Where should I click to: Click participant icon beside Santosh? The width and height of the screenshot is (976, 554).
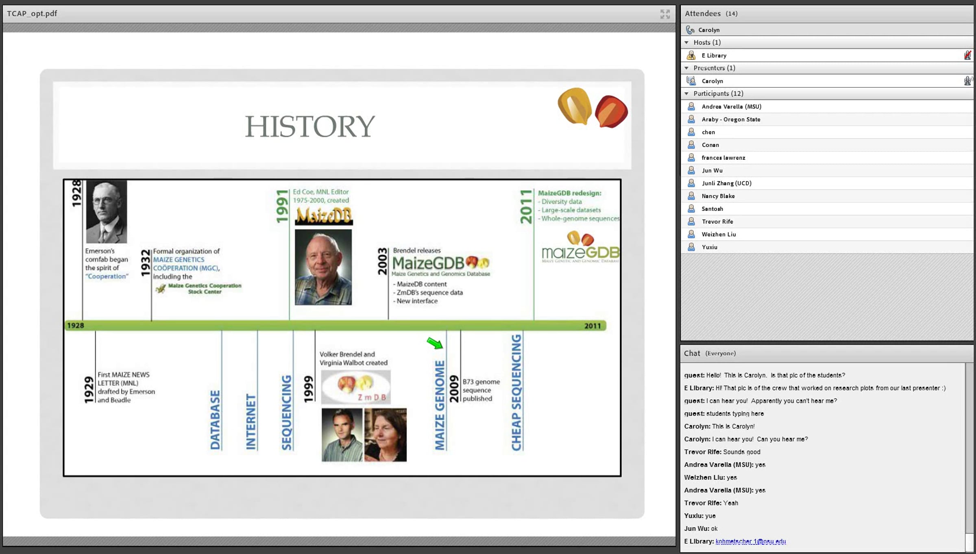pos(691,209)
